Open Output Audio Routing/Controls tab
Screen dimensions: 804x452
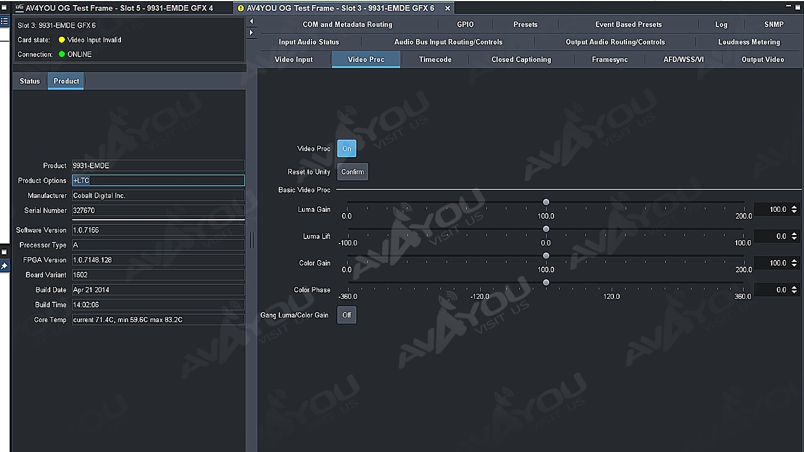pos(615,42)
